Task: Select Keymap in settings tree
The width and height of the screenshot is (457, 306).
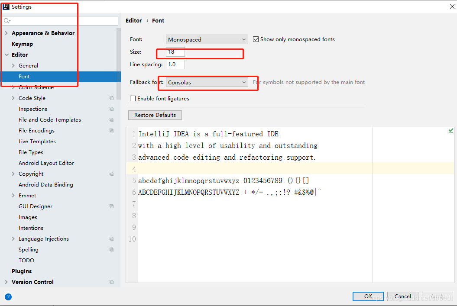Action: [22, 44]
